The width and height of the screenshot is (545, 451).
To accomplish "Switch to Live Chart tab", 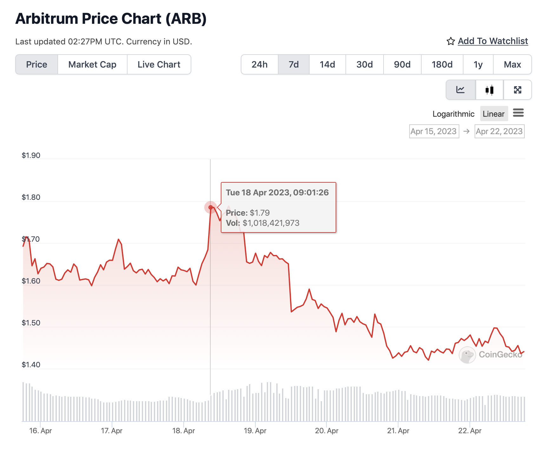I will click(x=159, y=64).
